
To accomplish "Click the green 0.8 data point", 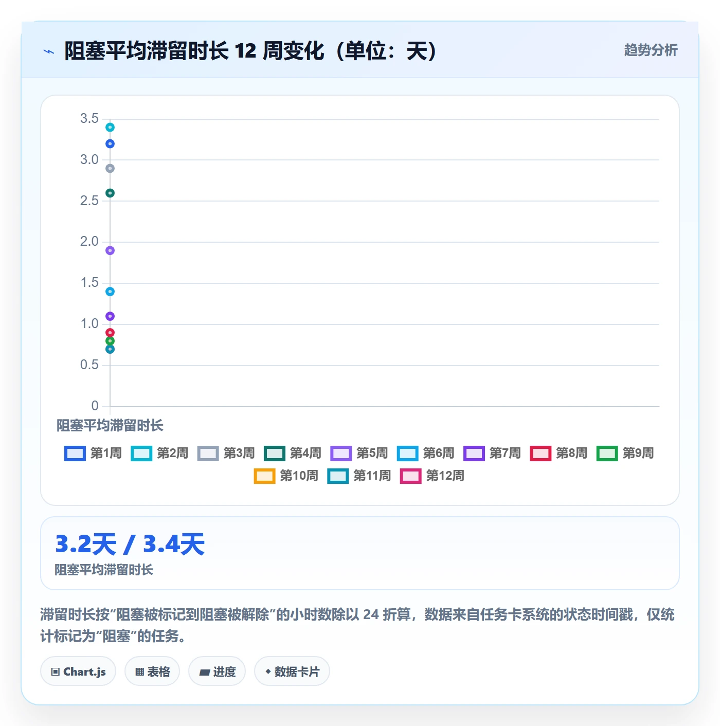I will 110,341.
